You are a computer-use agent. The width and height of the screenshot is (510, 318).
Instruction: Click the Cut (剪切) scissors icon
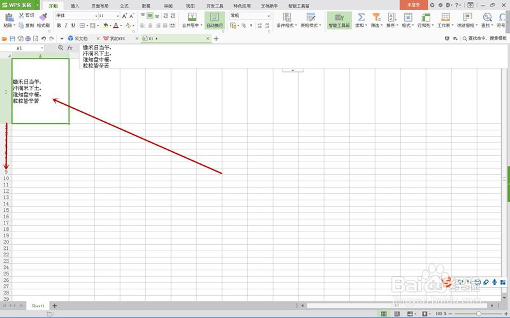pos(22,15)
